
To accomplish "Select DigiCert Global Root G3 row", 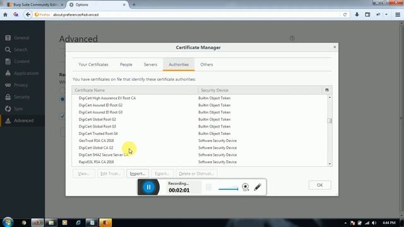I will [x=199, y=126].
